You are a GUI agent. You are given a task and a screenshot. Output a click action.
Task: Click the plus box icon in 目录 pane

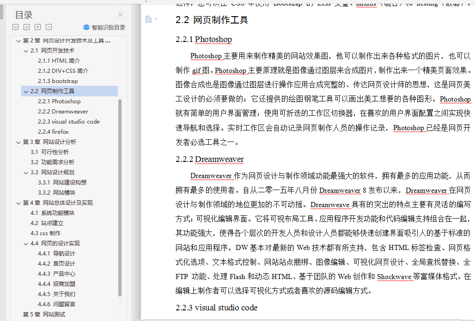tap(37, 27)
